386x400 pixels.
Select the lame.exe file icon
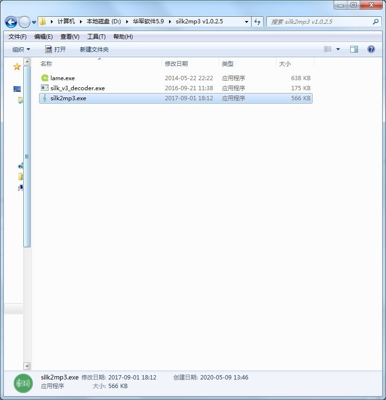45,78
